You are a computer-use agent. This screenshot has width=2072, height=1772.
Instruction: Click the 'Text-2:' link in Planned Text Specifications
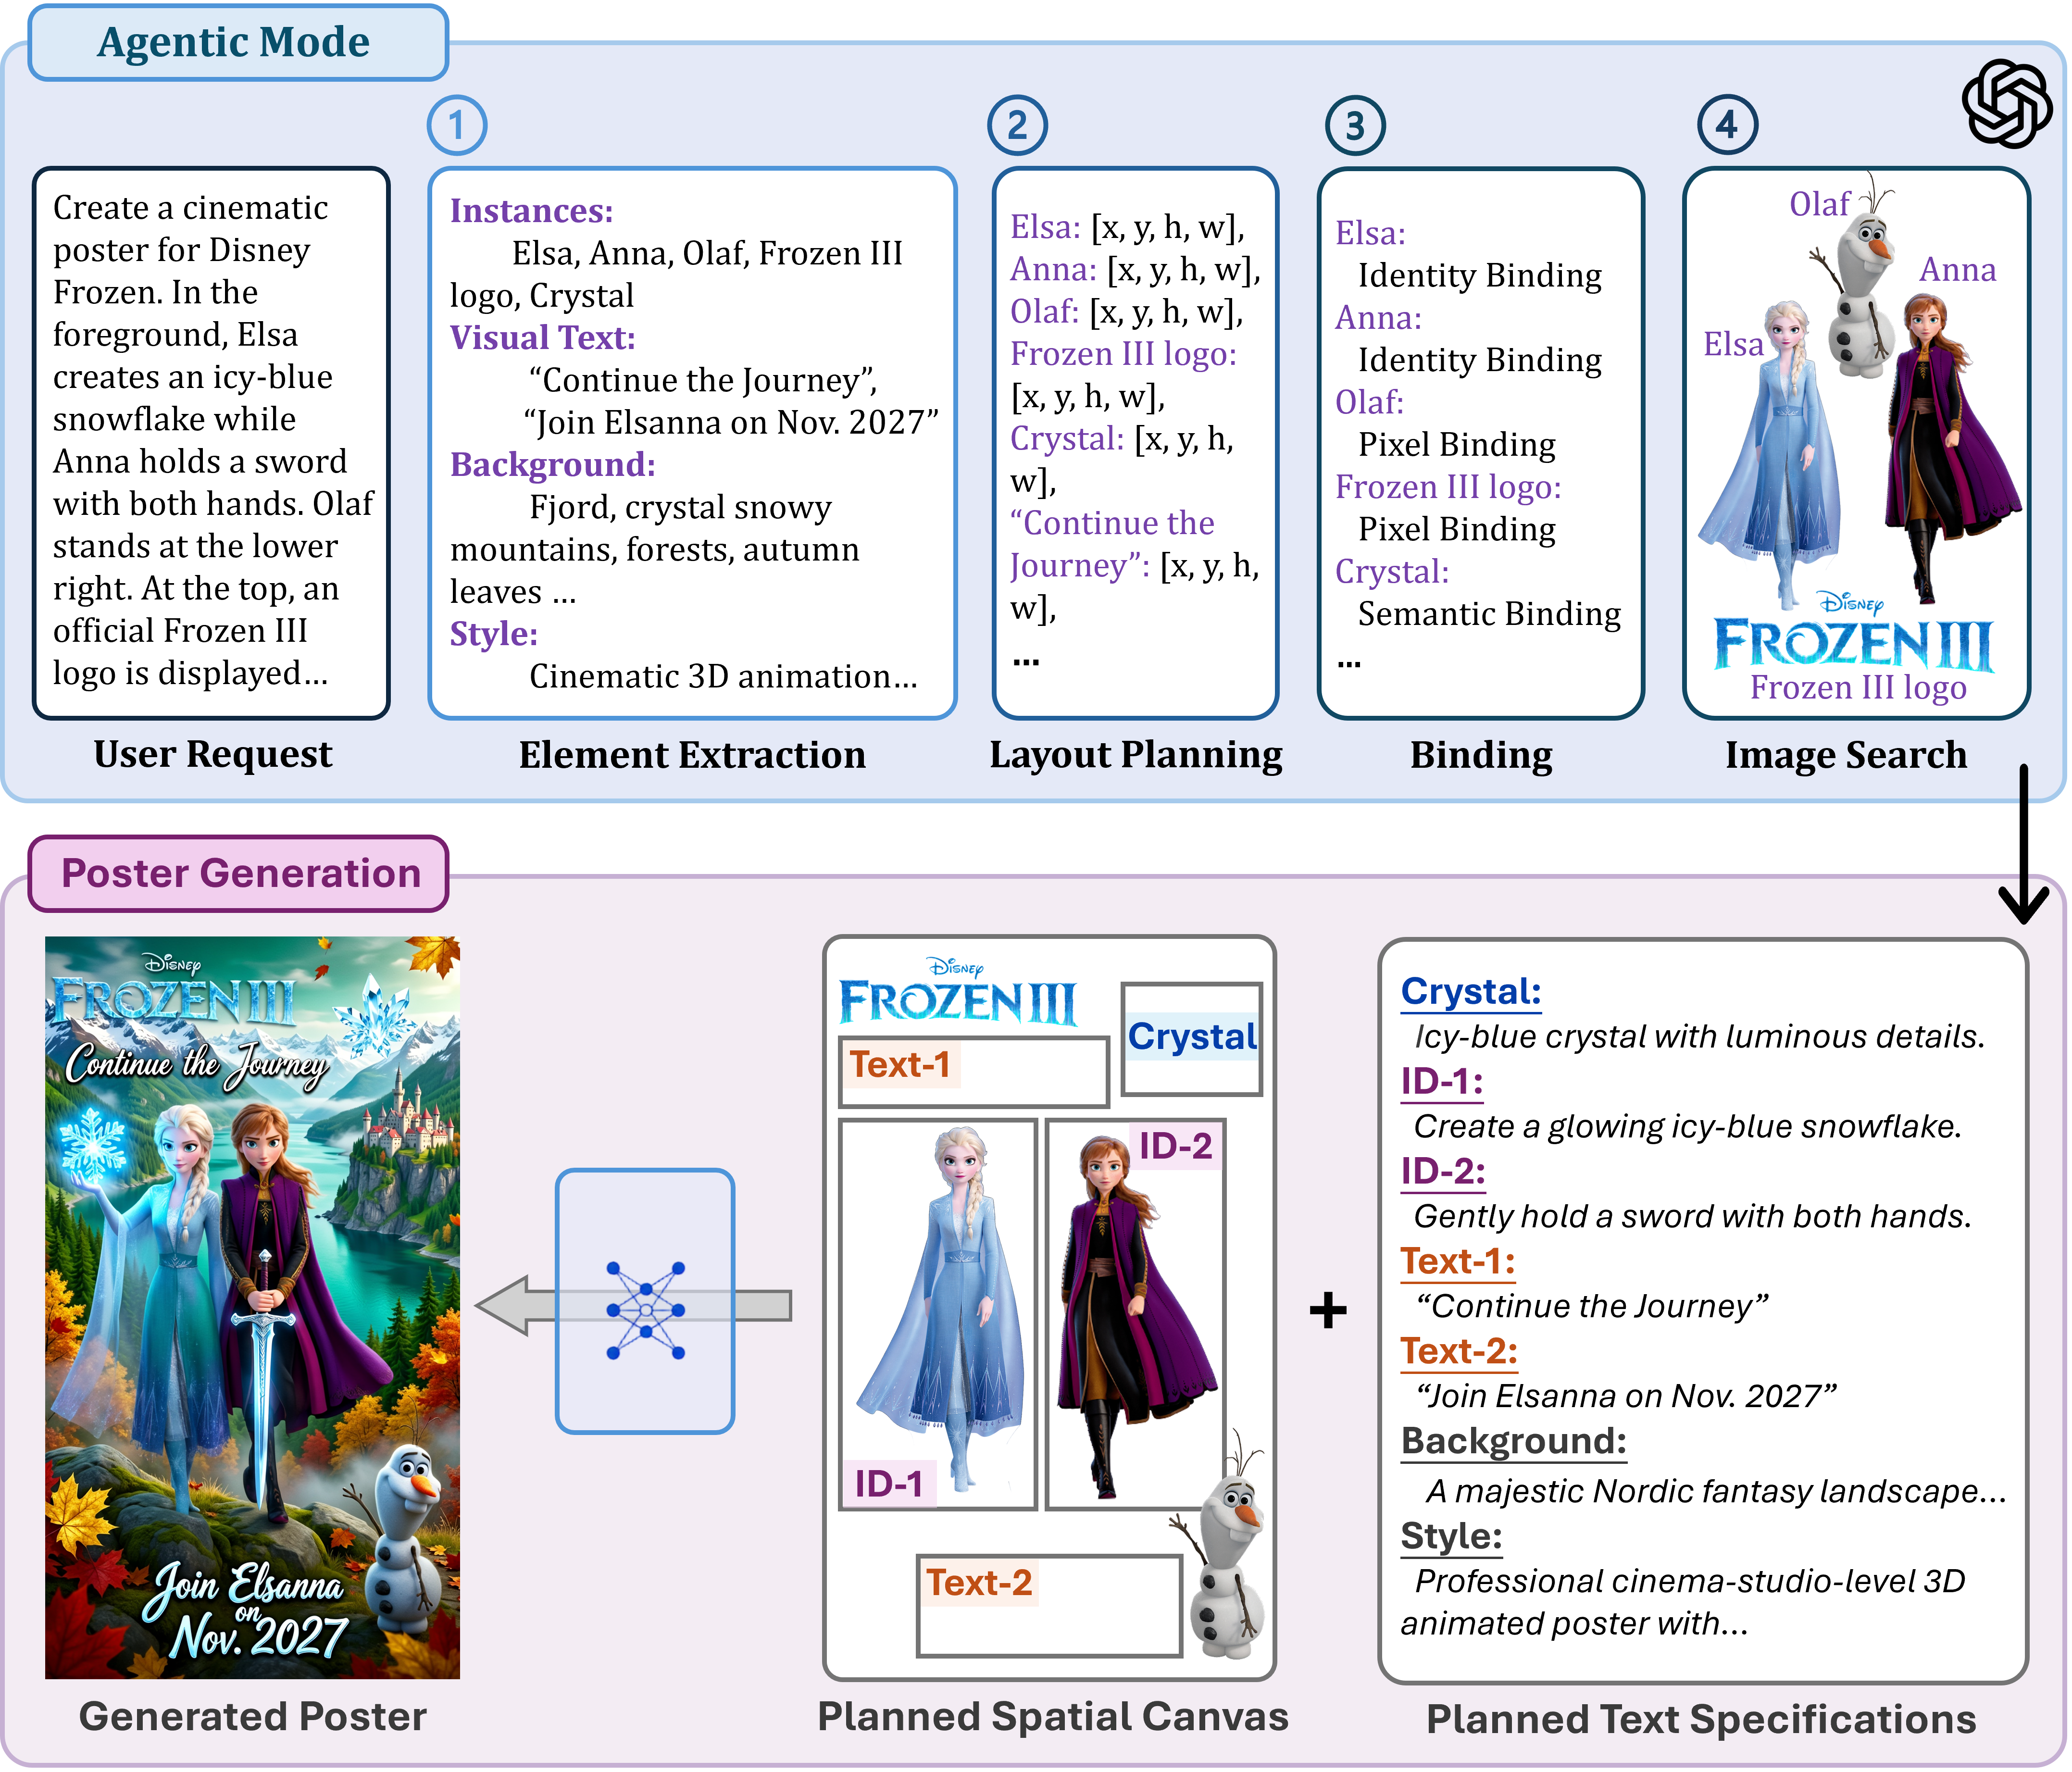point(1459,1352)
